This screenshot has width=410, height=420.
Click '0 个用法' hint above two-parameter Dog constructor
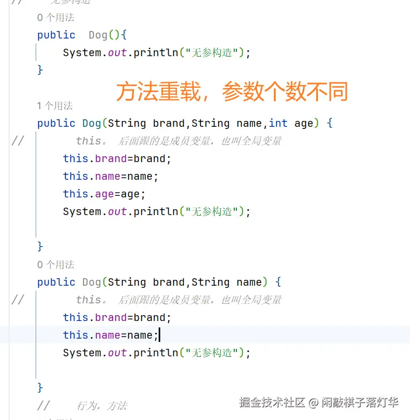click(x=55, y=265)
